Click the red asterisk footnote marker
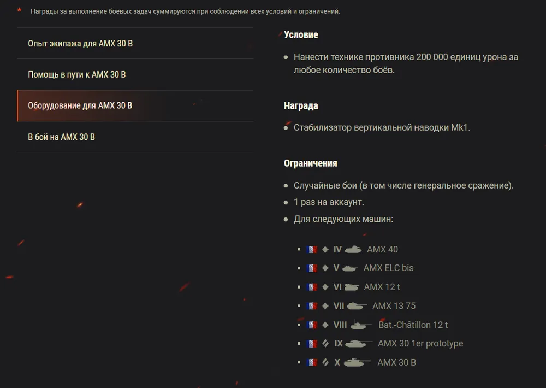 click(x=20, y=10)
